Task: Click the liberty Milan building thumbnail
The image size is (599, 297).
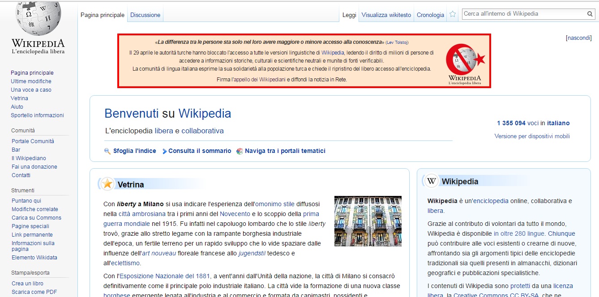Action: pos(368,221)
